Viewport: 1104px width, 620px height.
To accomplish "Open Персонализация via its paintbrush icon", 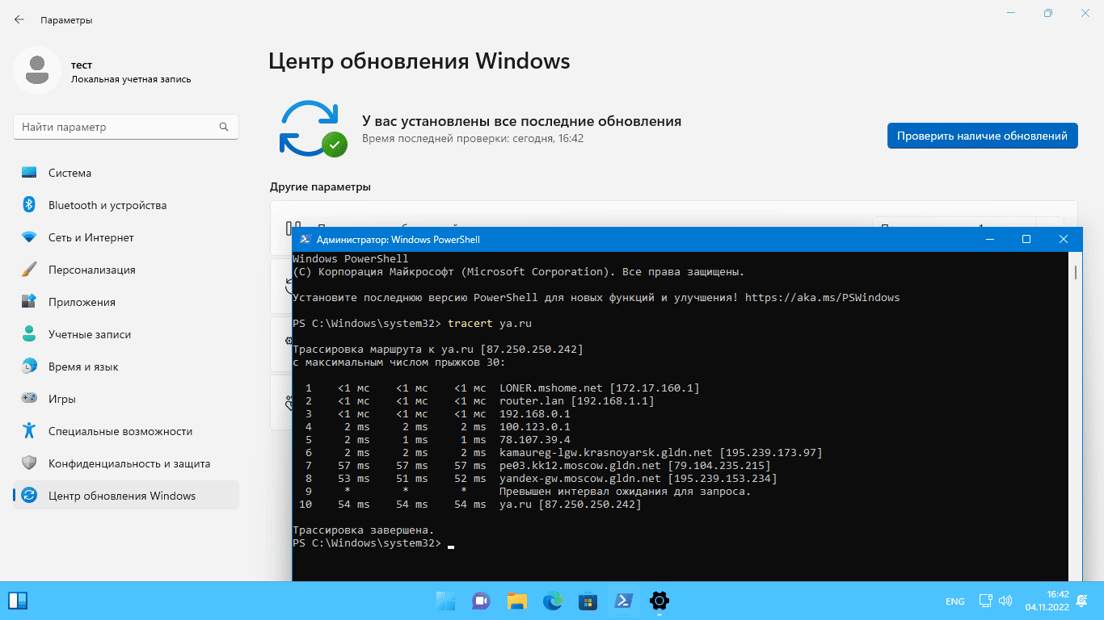I will [x=29, y=270].
